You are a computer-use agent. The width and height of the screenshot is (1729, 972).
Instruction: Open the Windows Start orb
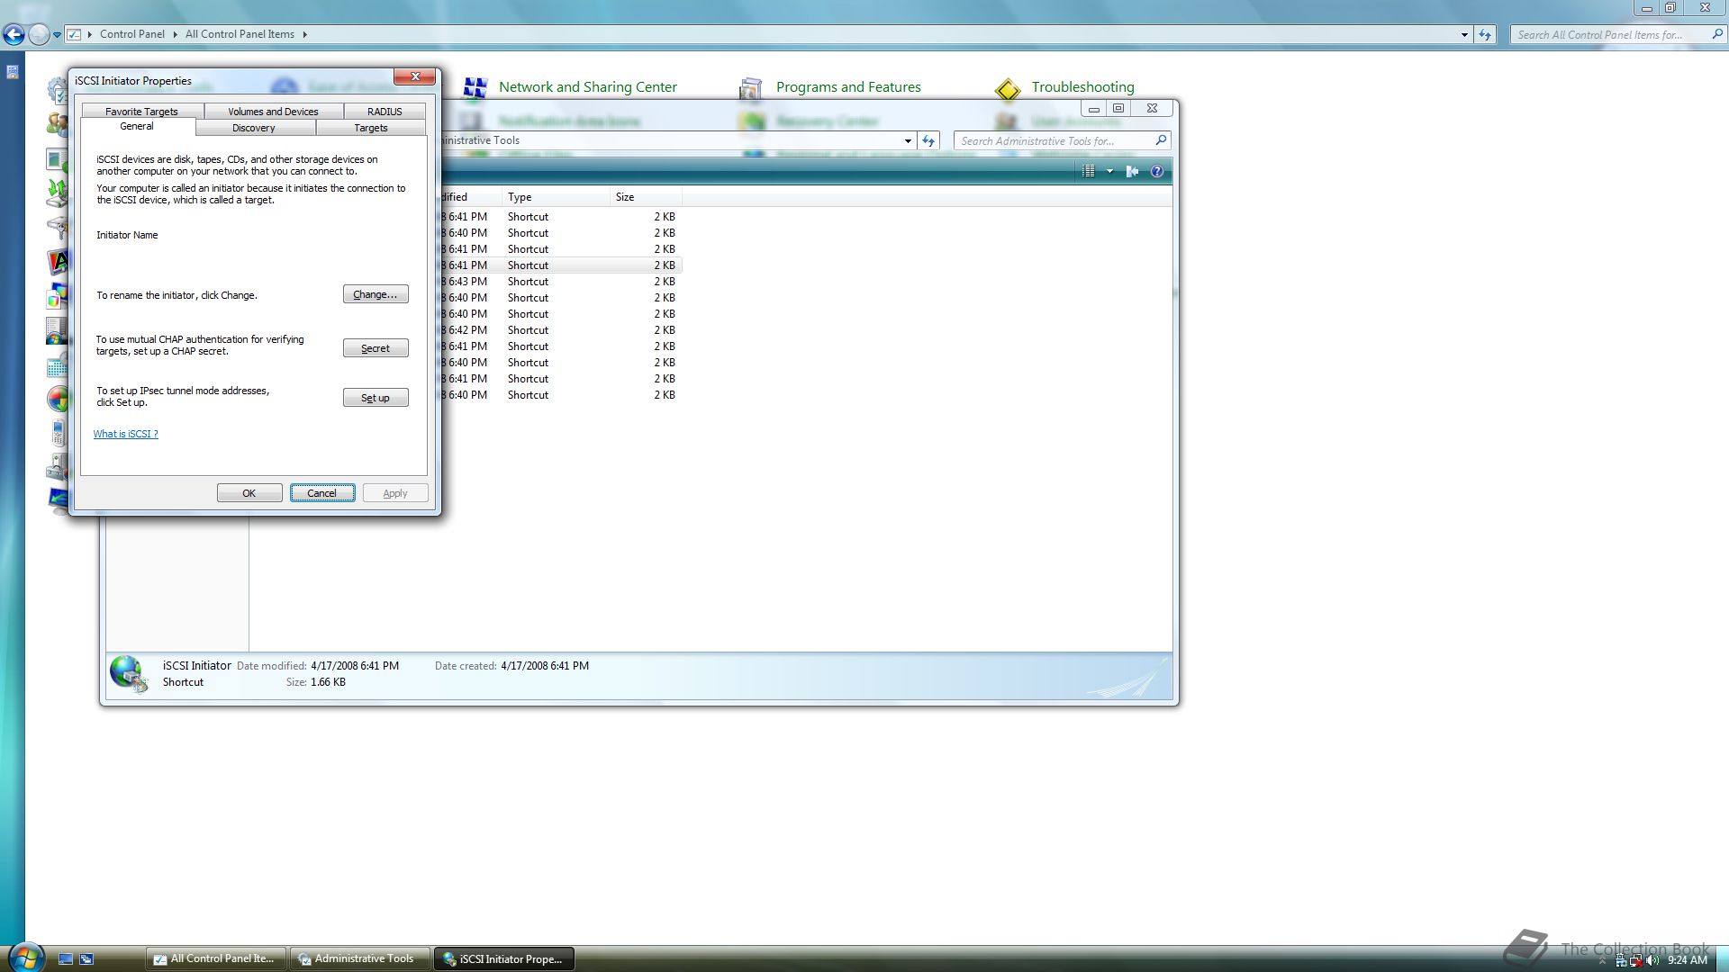[x=25, y=957]
